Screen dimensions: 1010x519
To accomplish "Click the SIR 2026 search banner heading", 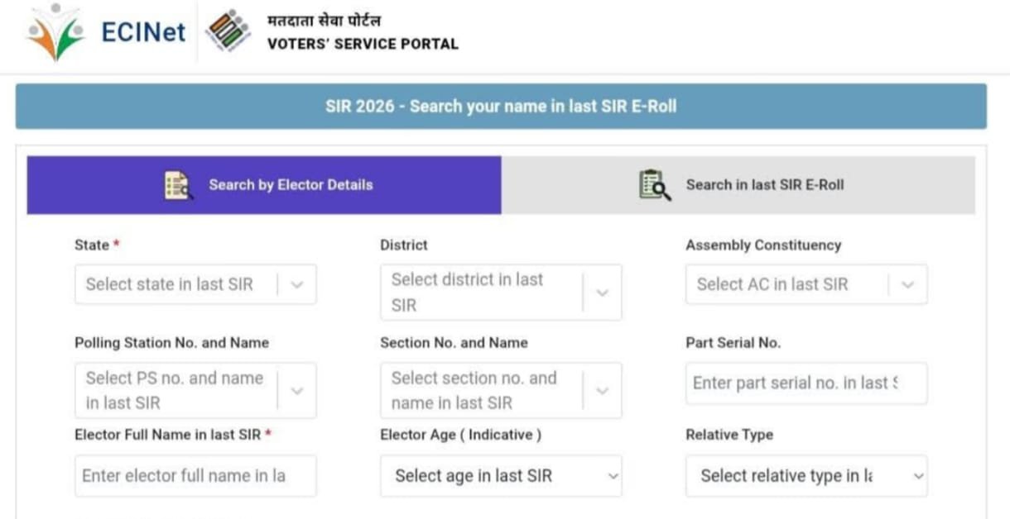I will pyautogui.click(x=501, y=107).
